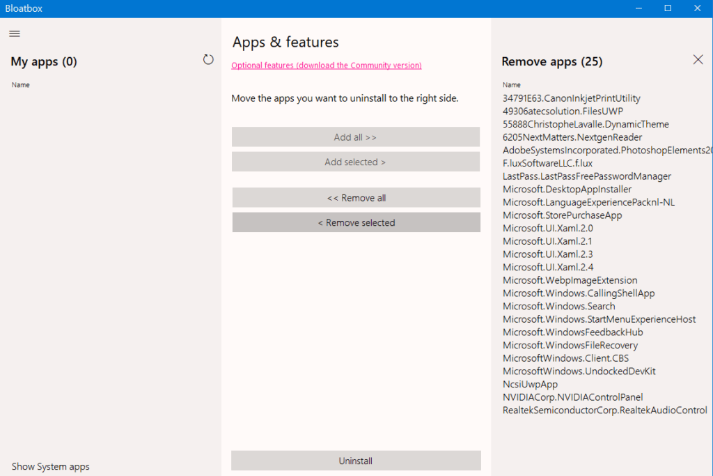Select Microsoft.WebpImageExtension entry

pos(570,280)
